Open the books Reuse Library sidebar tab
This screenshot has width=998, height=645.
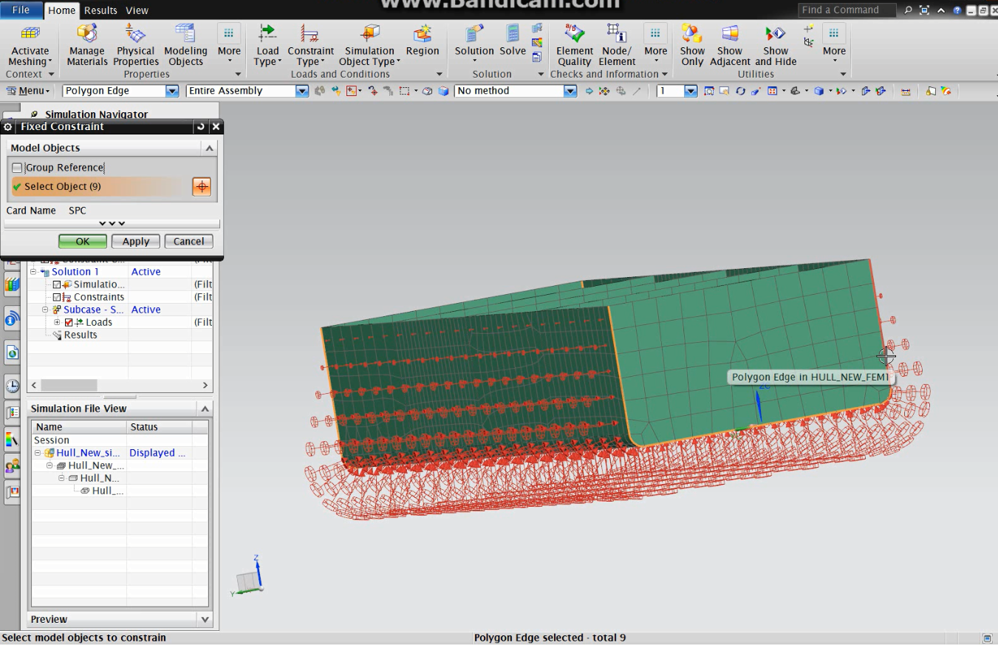coord(12,284)
